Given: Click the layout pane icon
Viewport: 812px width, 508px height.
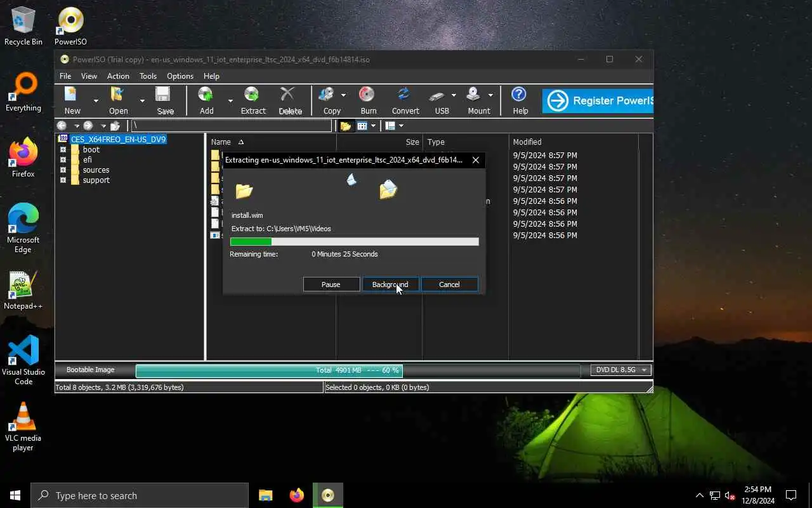Looking at the screenshot, I should coord(390,126).
